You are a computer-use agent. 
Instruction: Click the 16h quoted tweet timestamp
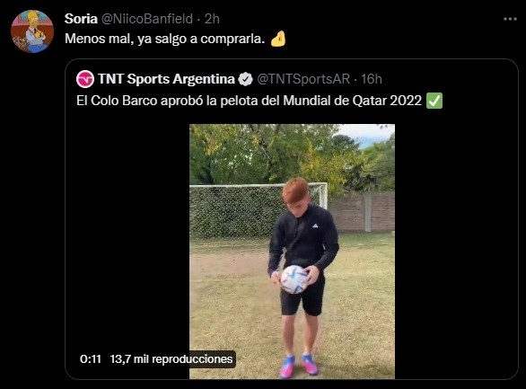[372, 79]
